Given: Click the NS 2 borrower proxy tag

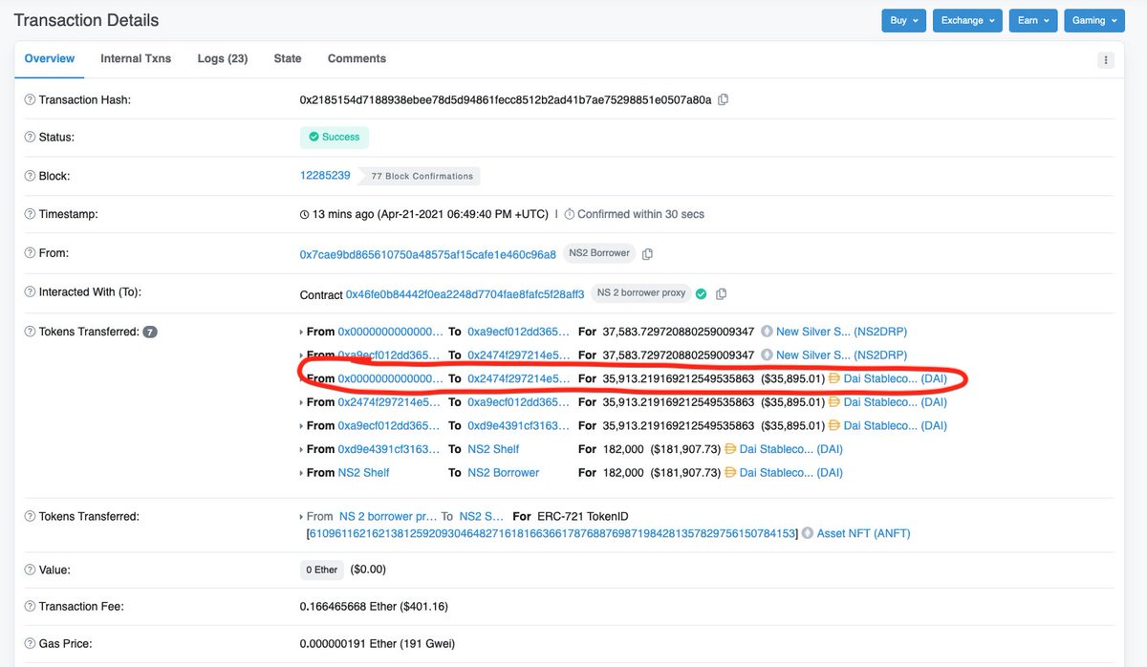Looking at the screenshot, I should tap(640, 292).
